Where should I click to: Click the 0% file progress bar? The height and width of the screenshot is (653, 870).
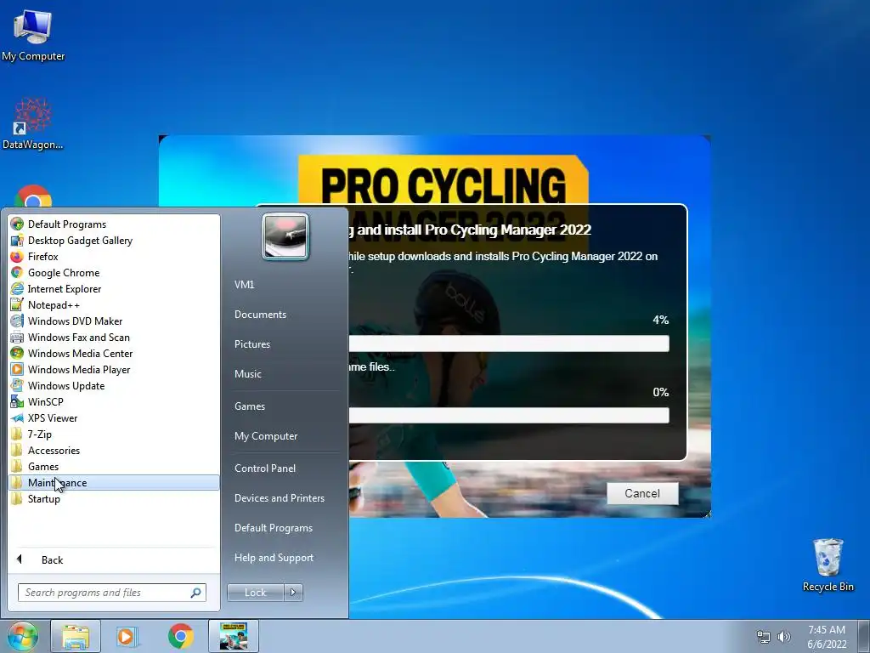click(509, 415)
